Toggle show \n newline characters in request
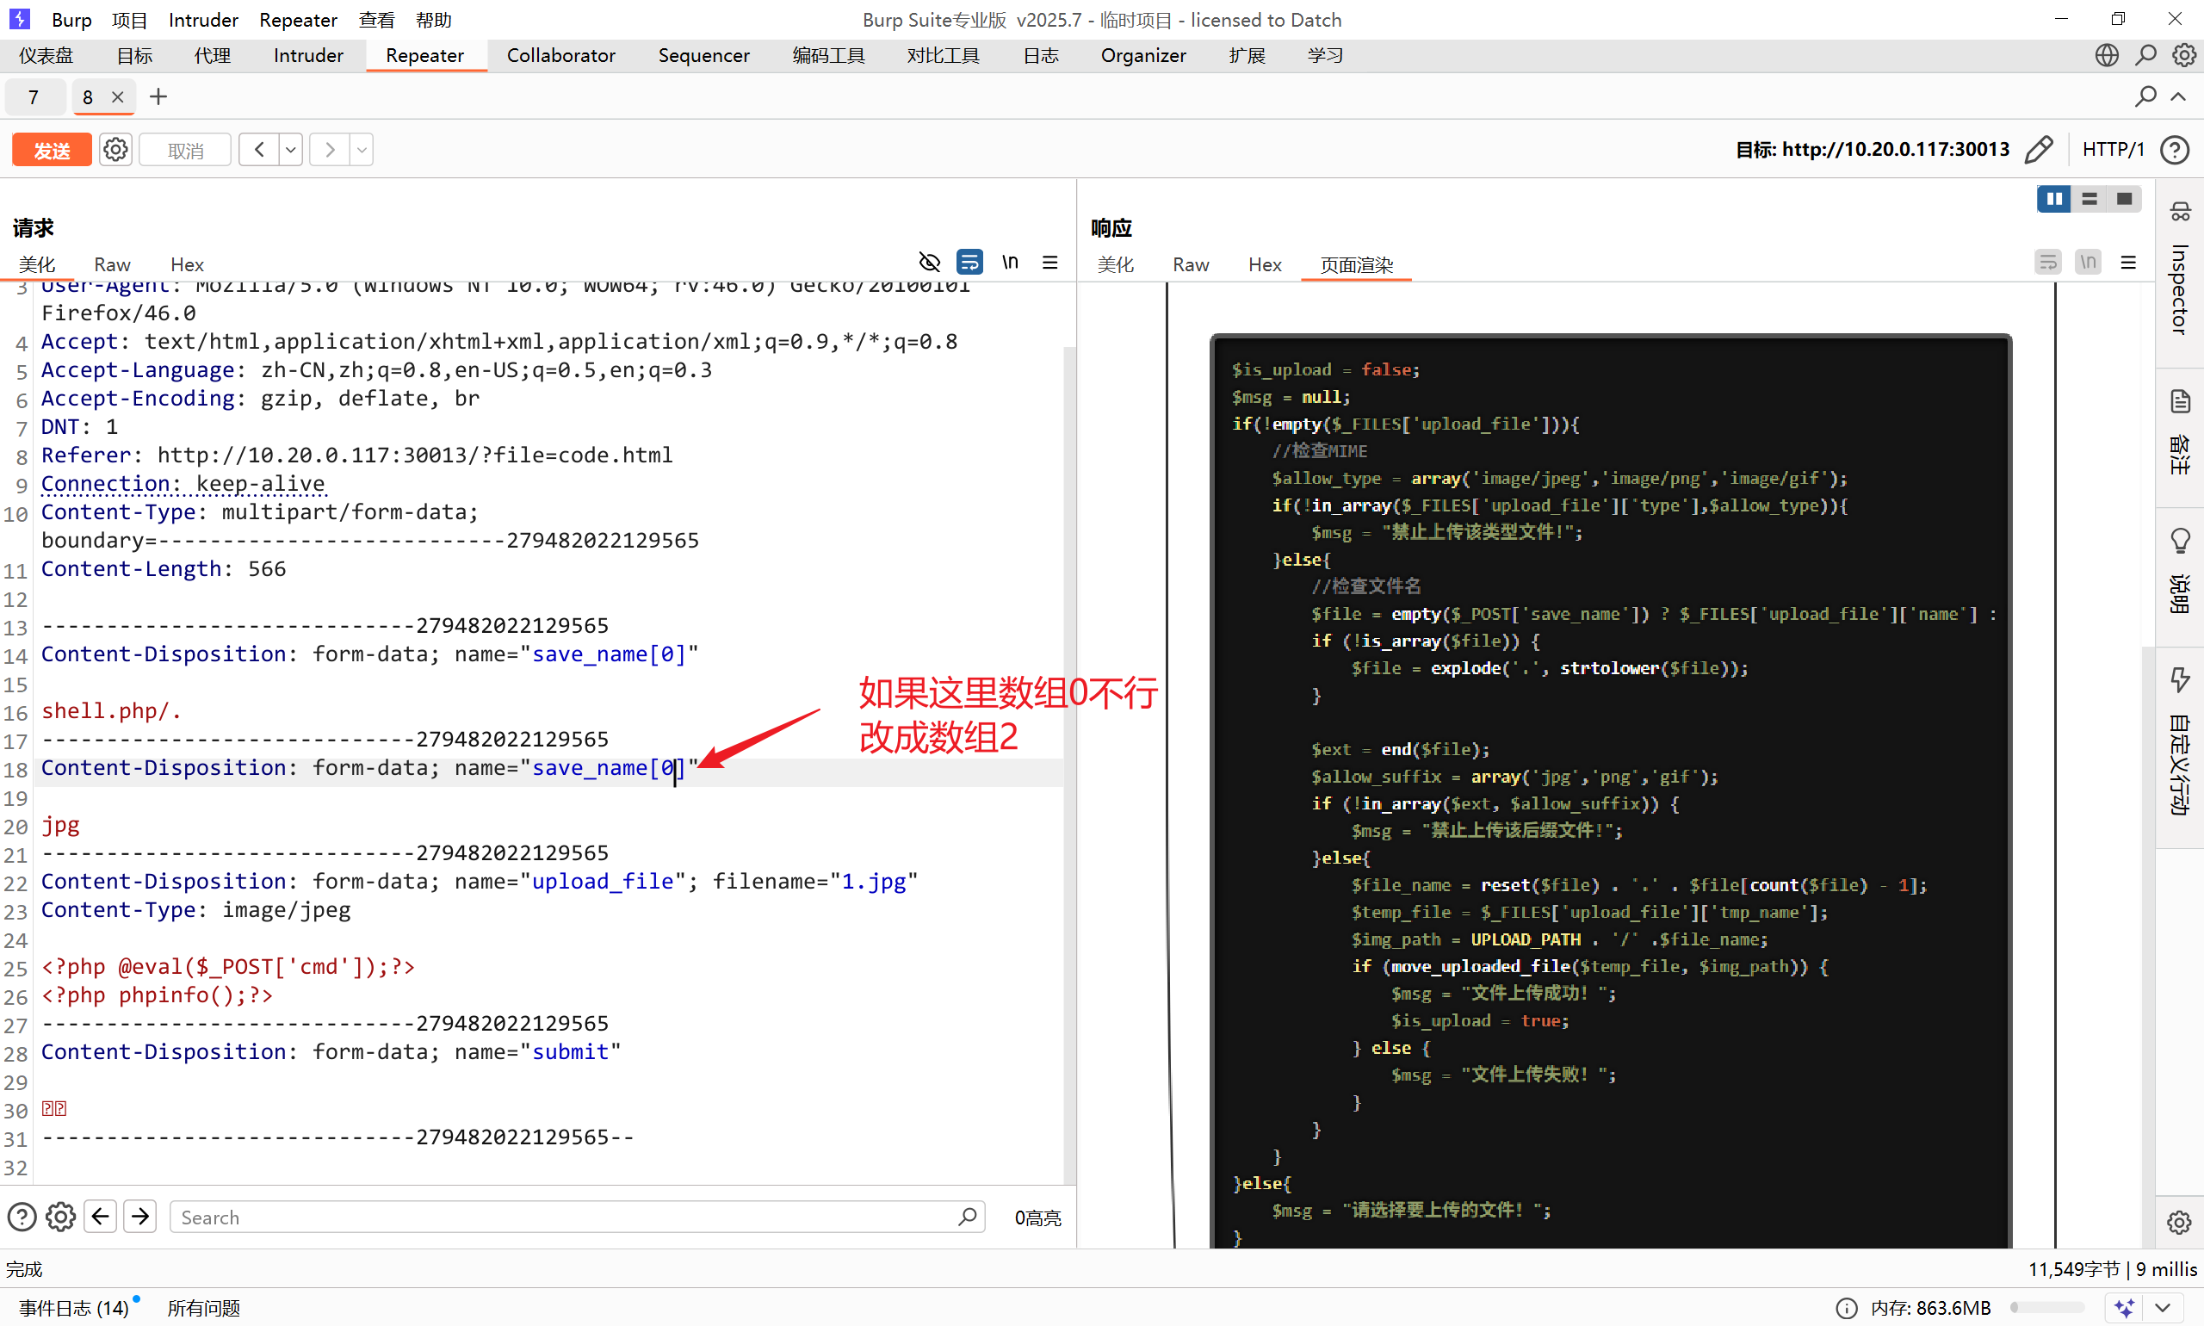Screen dimensions: 2204x1326 (x=1010, y=263)
